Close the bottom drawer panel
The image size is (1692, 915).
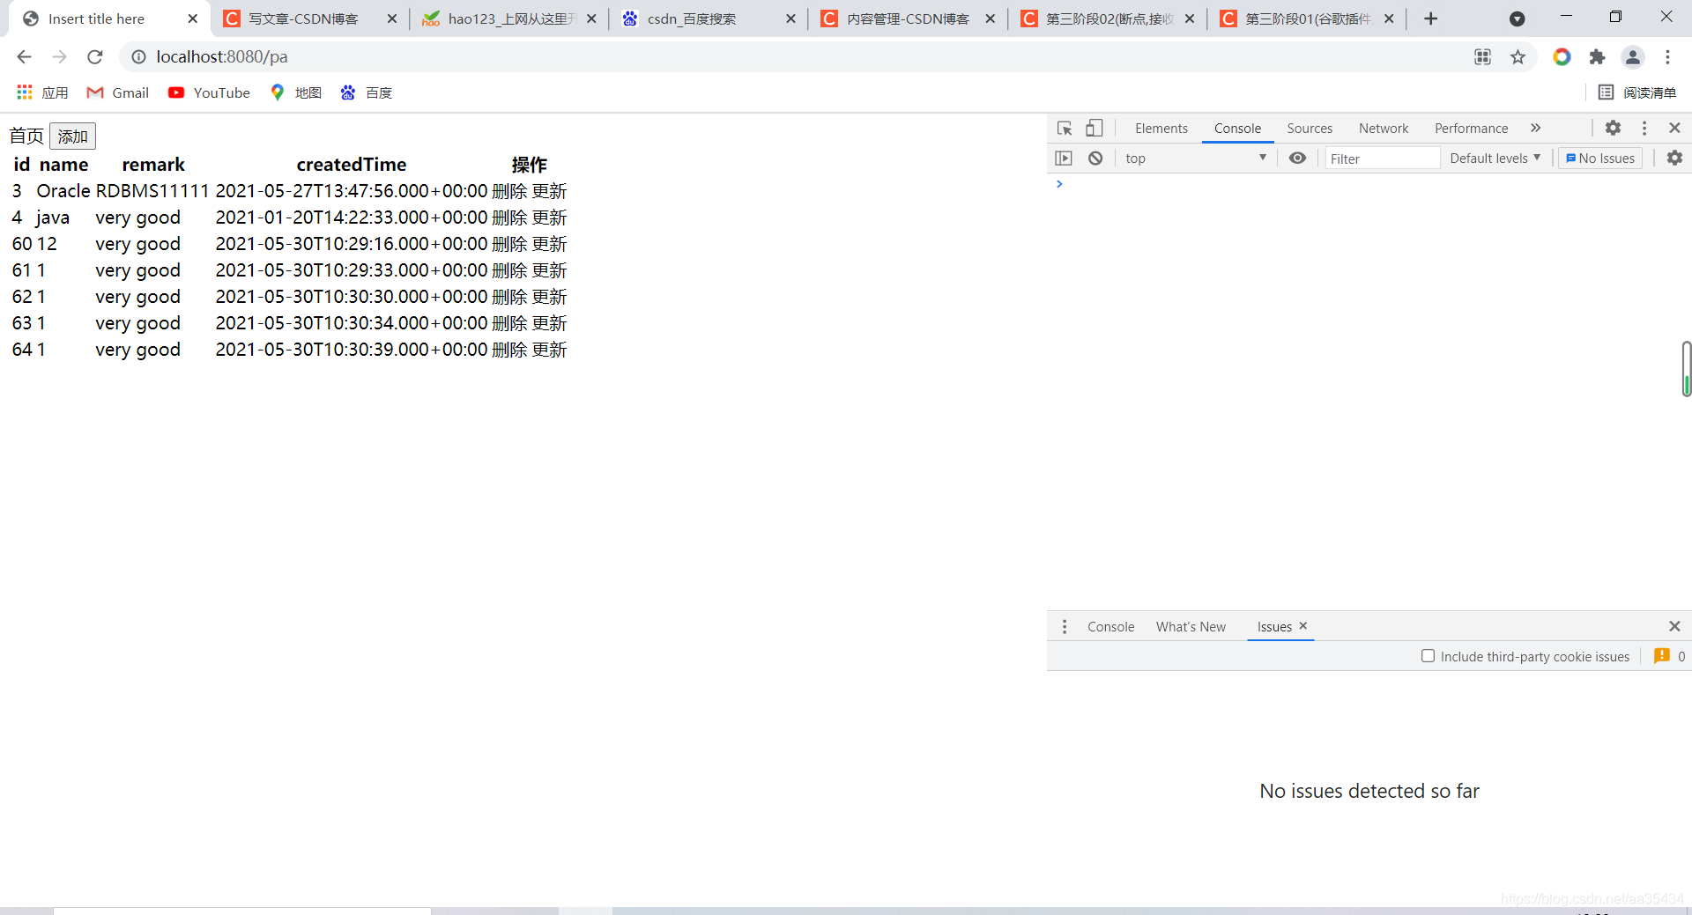click(1674, 626)
